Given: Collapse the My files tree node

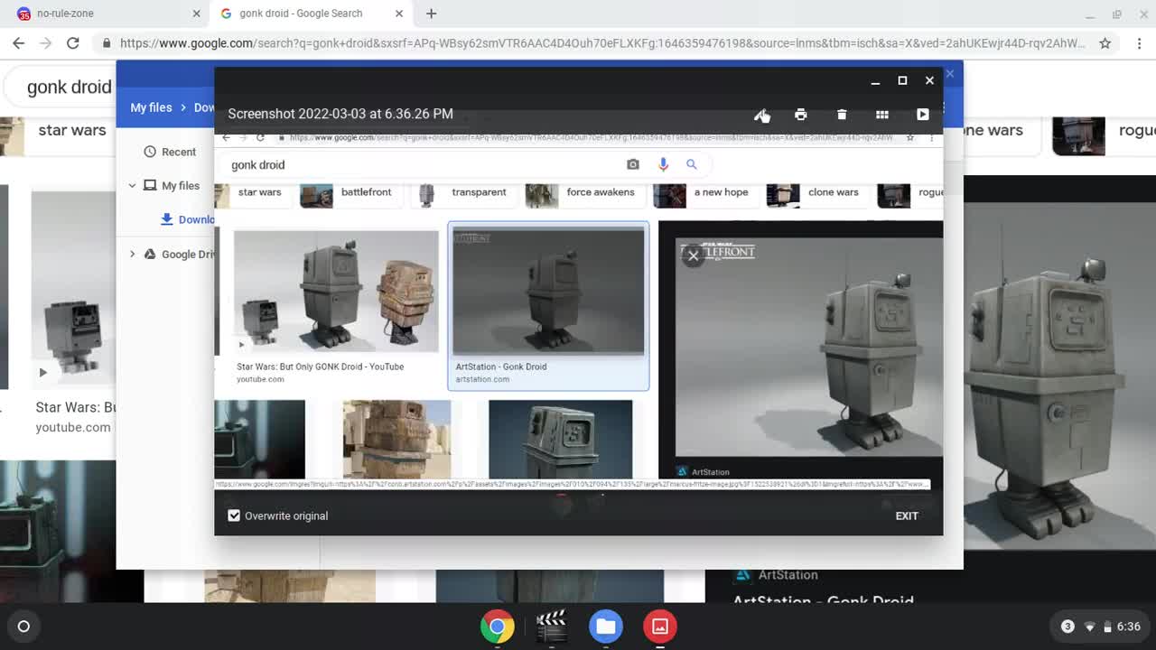Looking at the screenshot, I should click(x=132, y=186).
